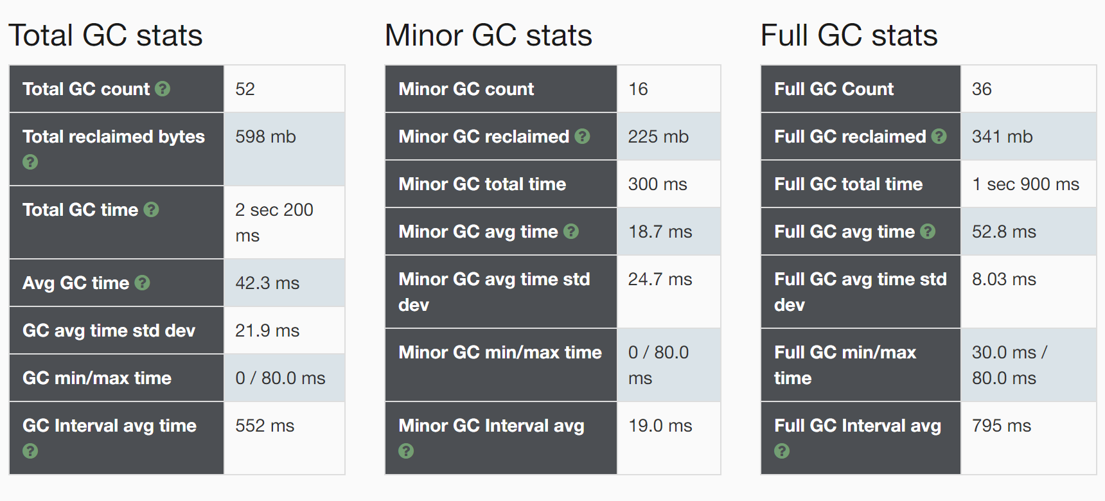Click the Full GC stats heading
Screen dimensions: 1105x501
[x=849, y=35]
